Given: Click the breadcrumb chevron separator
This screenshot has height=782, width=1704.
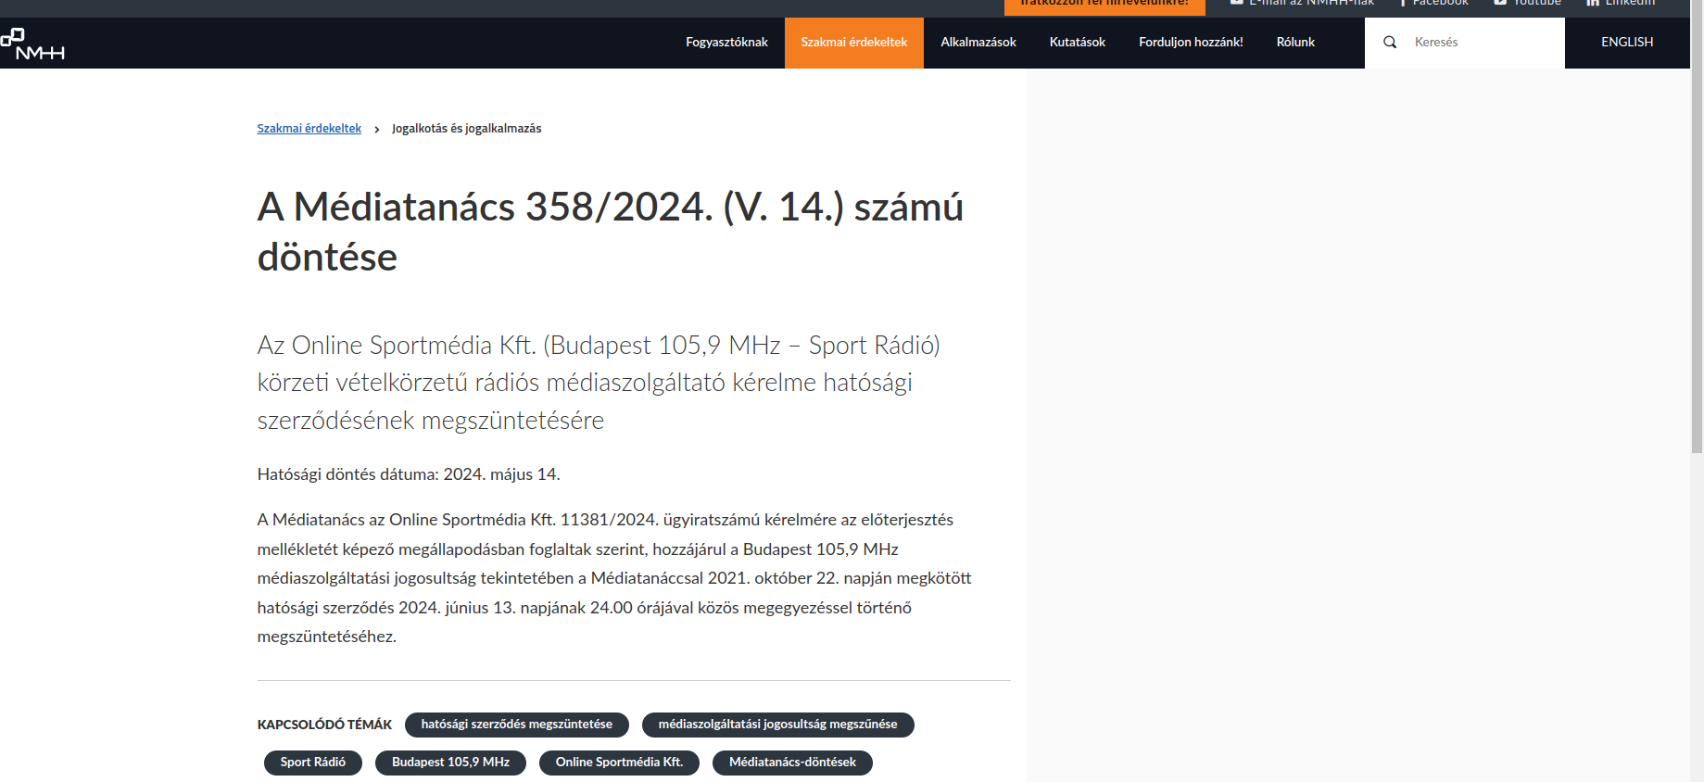Looking at the screenshot, I should pos(376,130).
